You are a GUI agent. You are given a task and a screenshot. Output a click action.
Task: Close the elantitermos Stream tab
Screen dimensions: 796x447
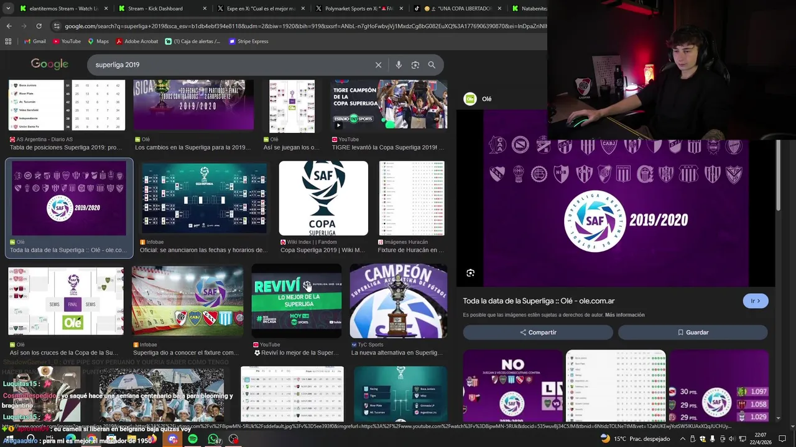click(106, 9)
